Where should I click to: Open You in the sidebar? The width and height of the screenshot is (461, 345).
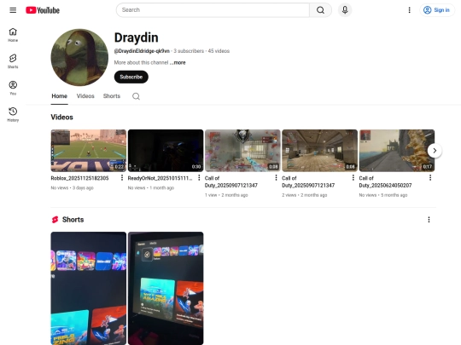point(13,88)
